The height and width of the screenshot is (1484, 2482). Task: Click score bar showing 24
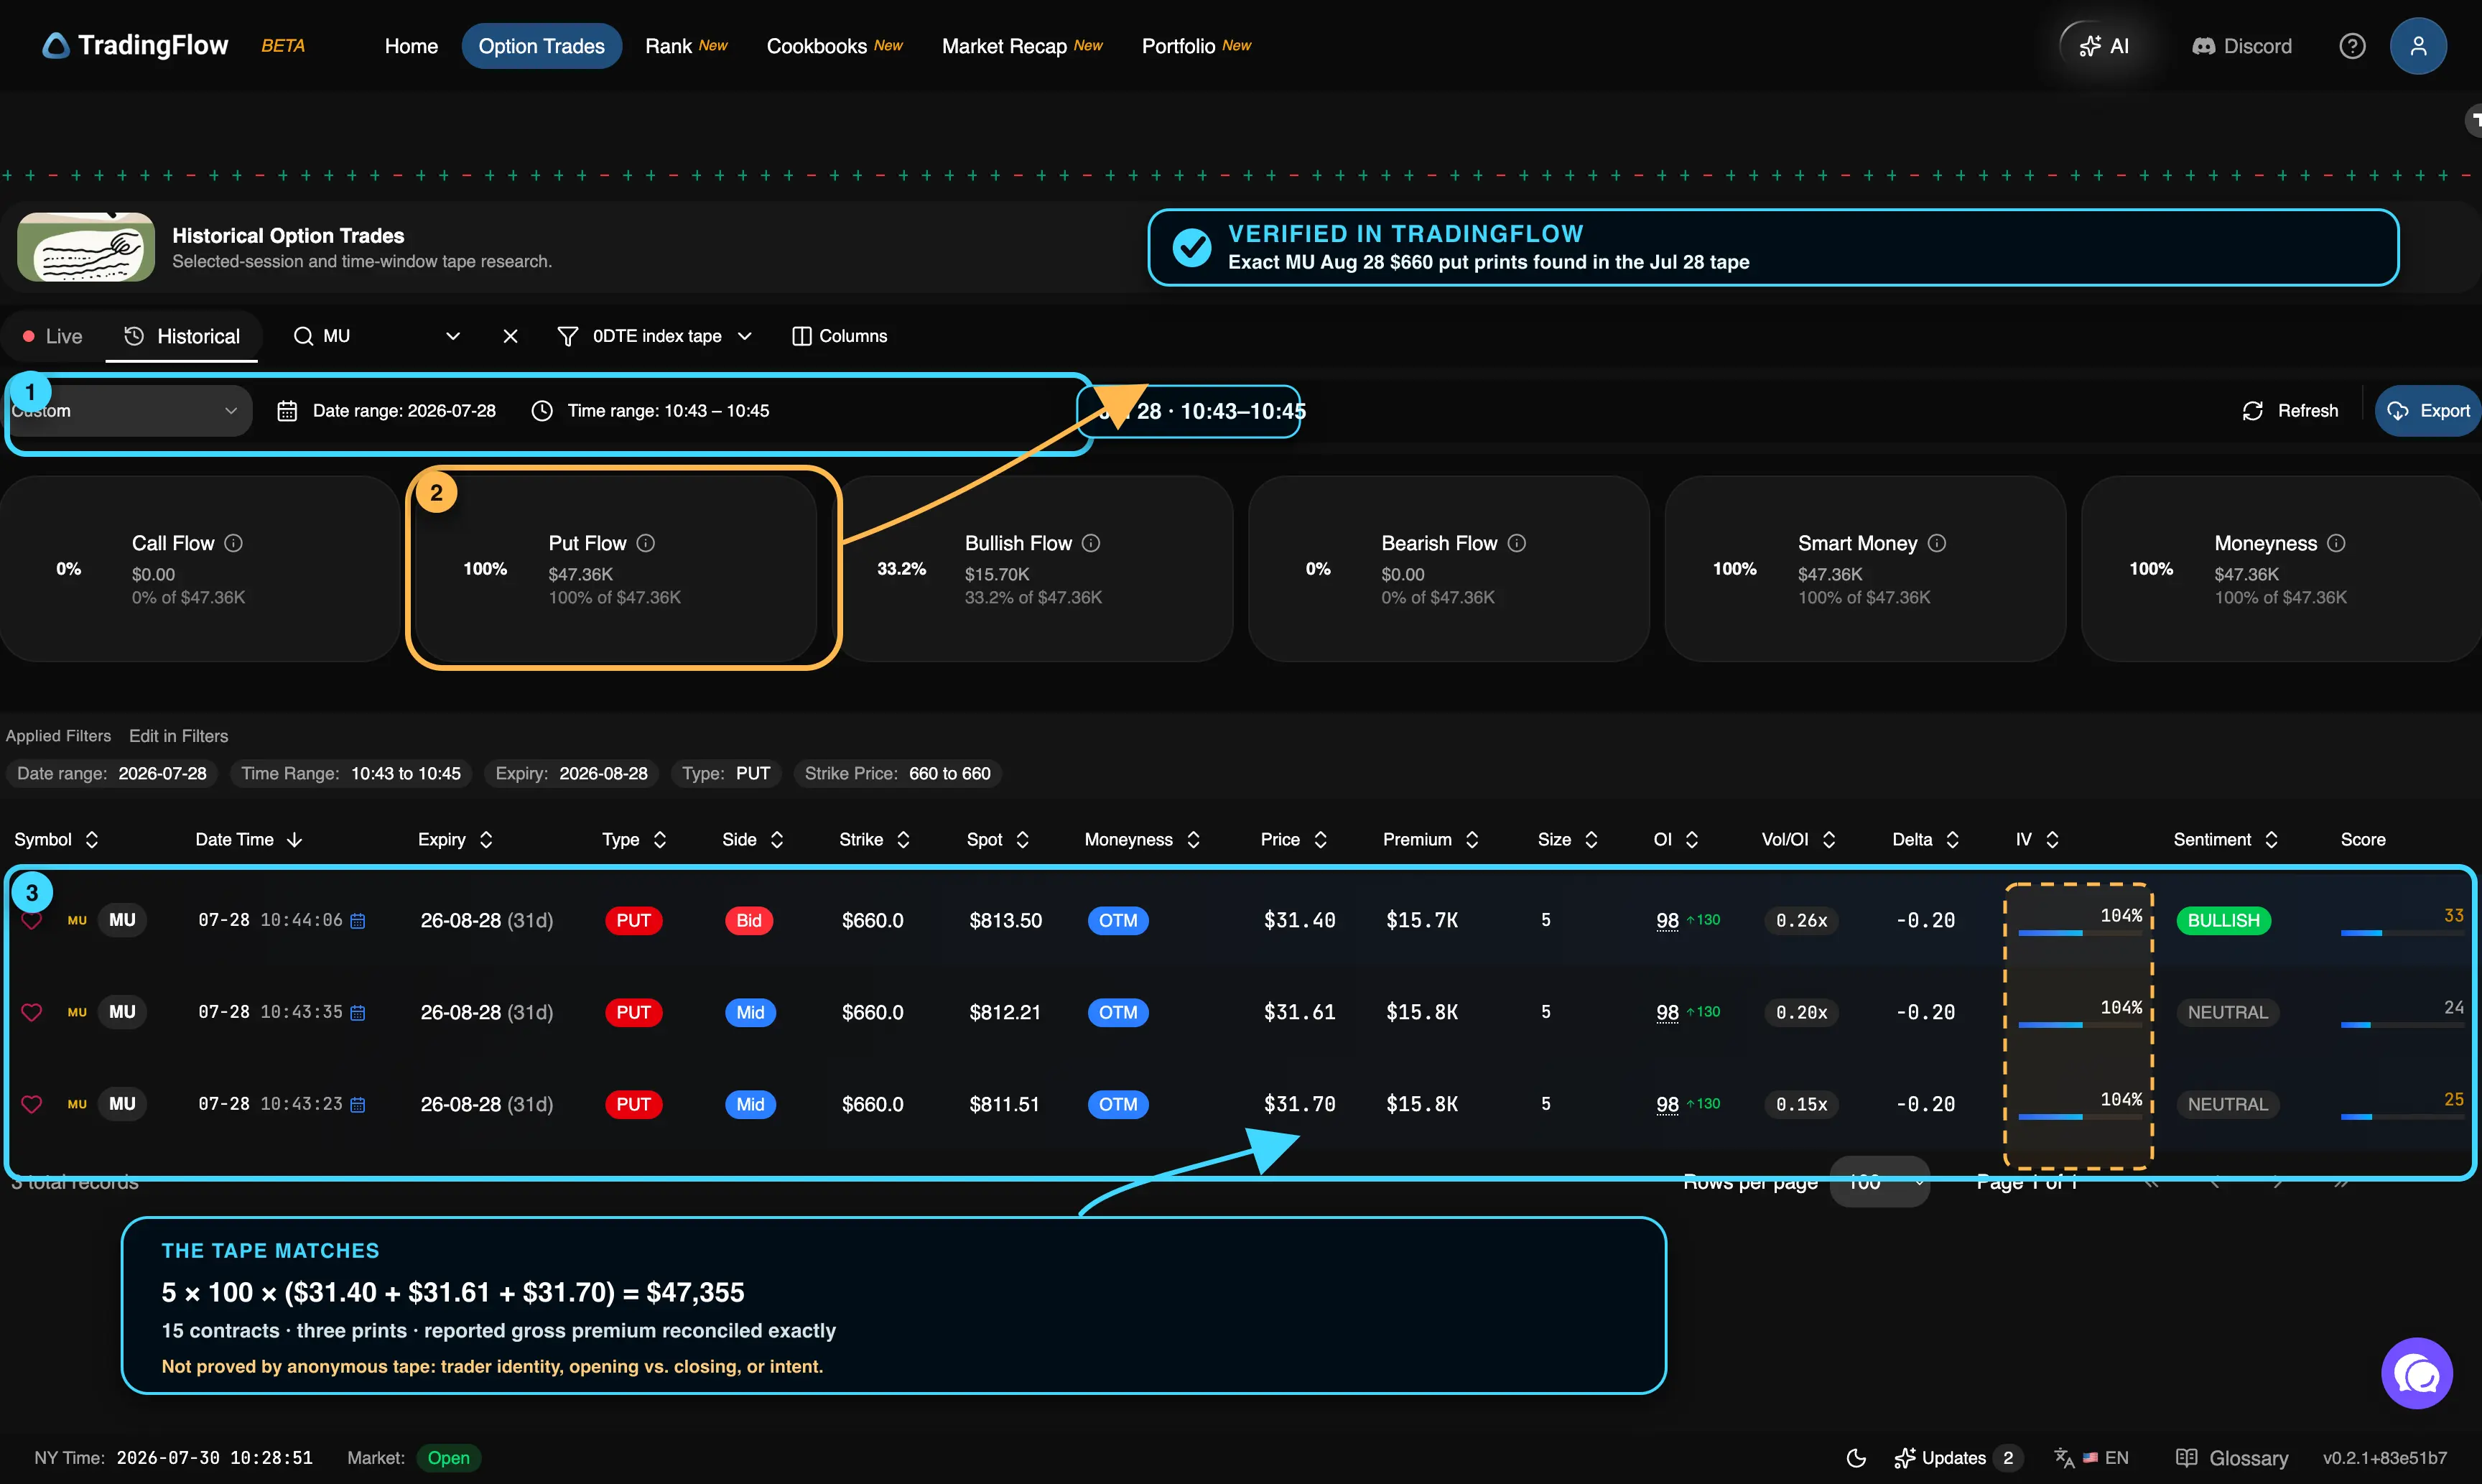click(2401, 1024)
